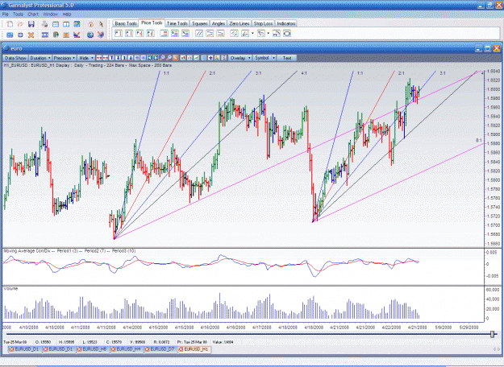Click the vertical tile windows icon

(66, 24)
